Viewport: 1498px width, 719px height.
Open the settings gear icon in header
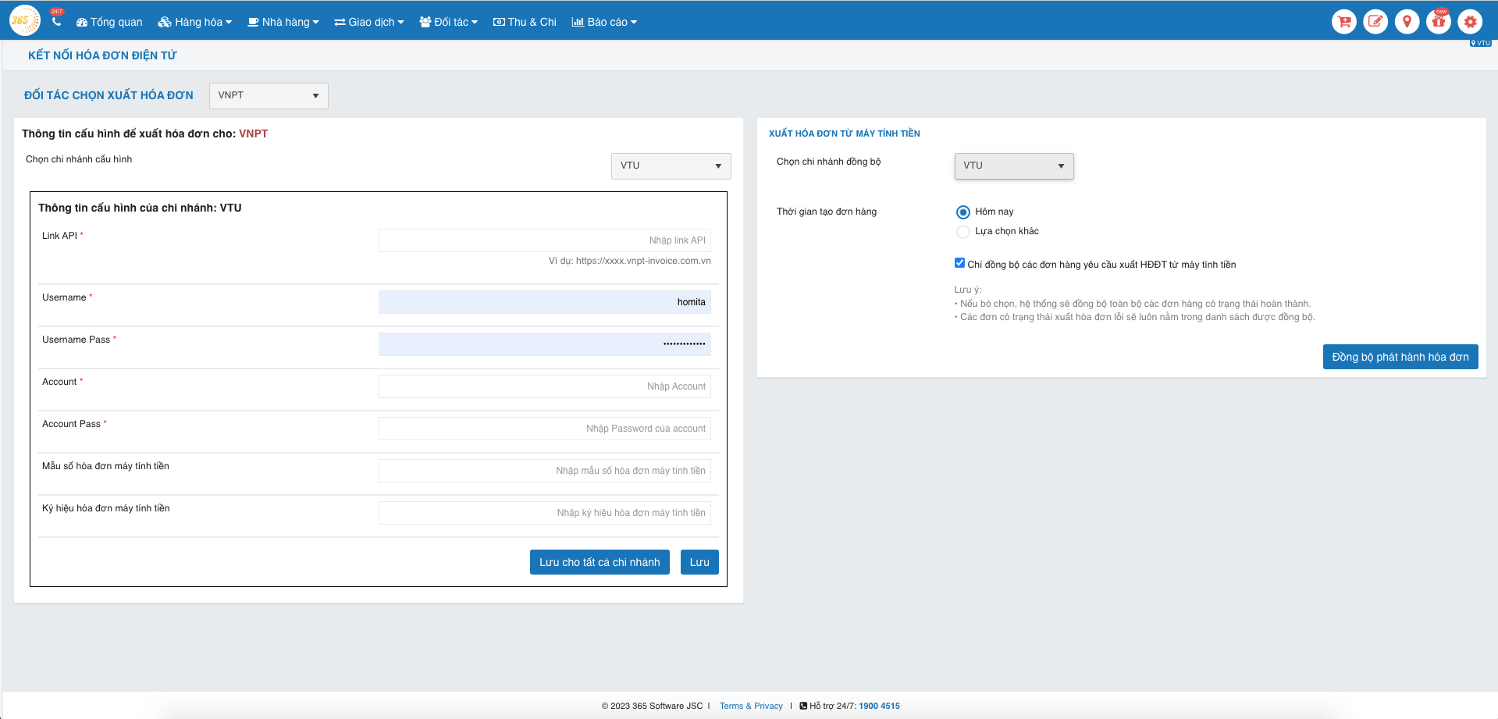1470,22
